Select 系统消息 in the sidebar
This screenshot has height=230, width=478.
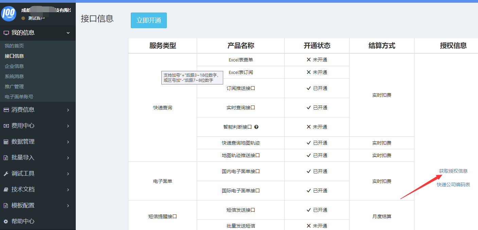click(14, 76)
